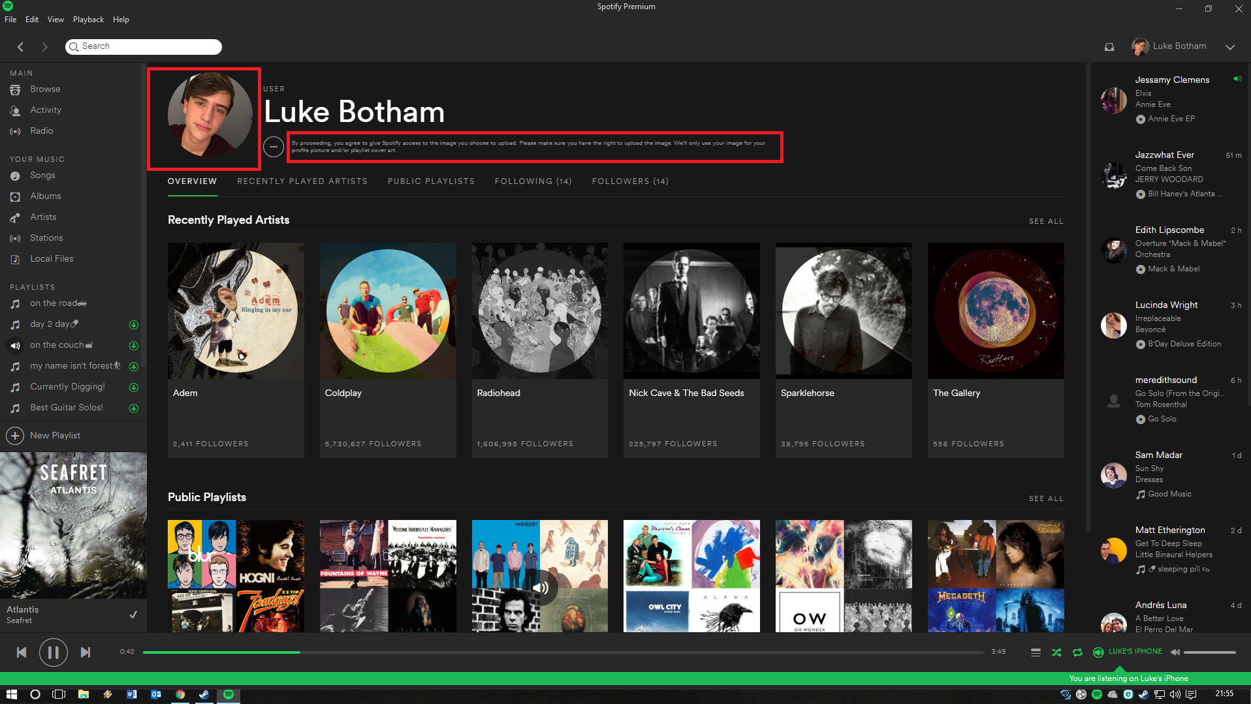Open the Sparklehorse artist thumbnail
The height and width of the screenshot is (704, 1251).
(844, 311)
